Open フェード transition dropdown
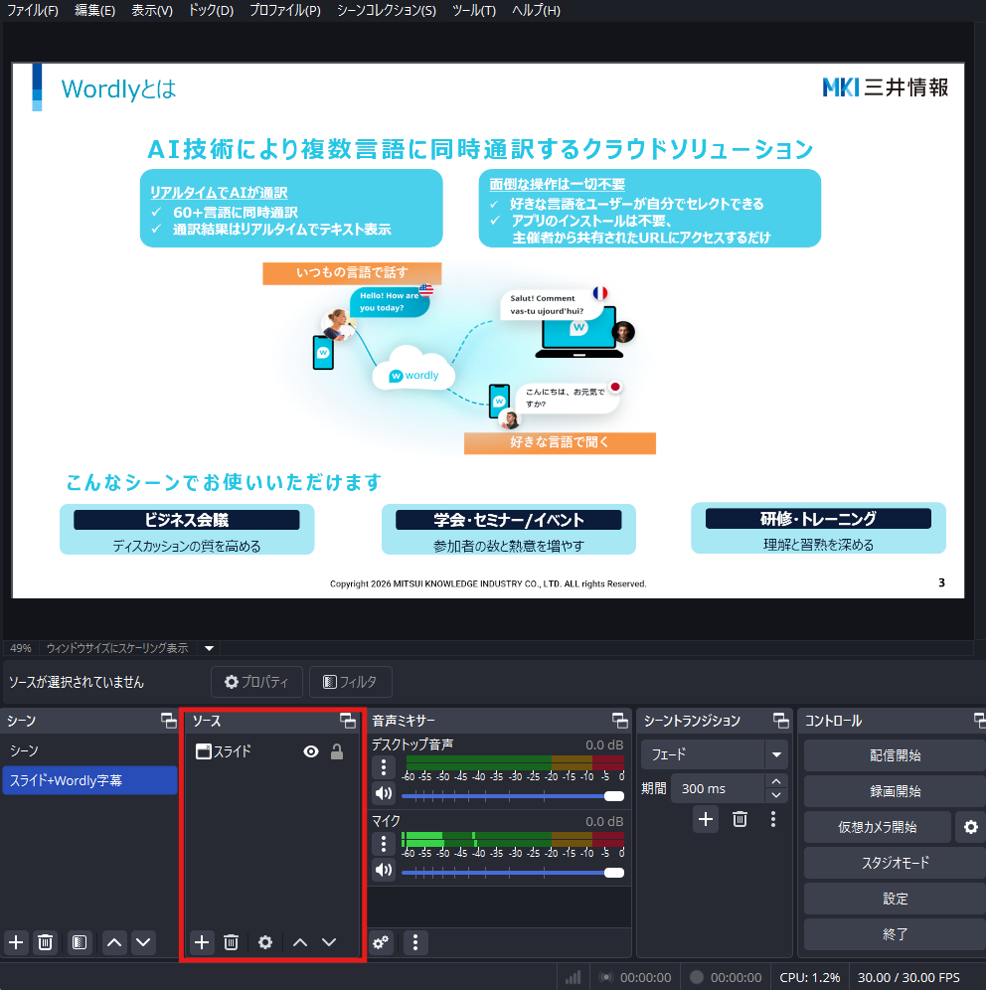986x990 pixels. tap(775, 755)
